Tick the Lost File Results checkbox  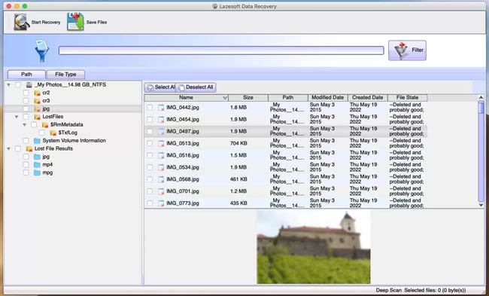tap(18, 148)
